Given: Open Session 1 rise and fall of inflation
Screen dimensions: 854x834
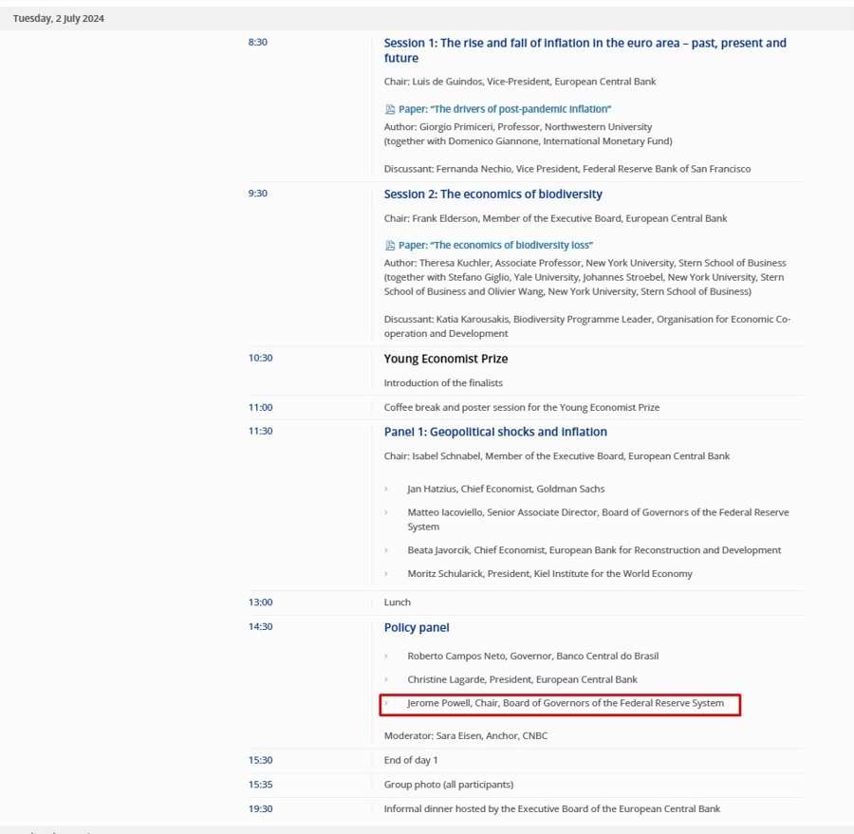Looking at the screenshot, I should pos(585,50).
